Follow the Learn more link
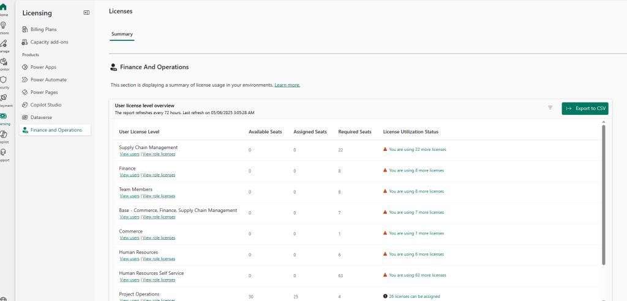 pos(287,85)
